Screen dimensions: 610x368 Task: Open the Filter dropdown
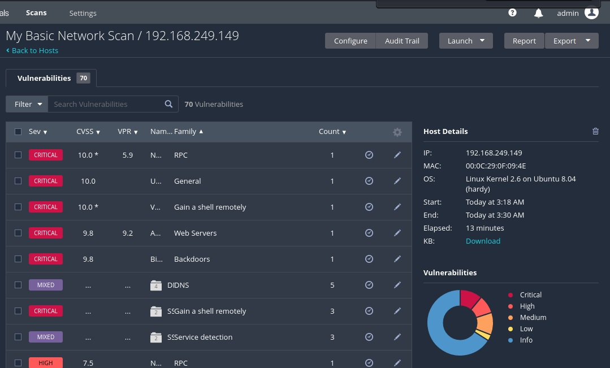pyautogui.click(x=27, y=104)
